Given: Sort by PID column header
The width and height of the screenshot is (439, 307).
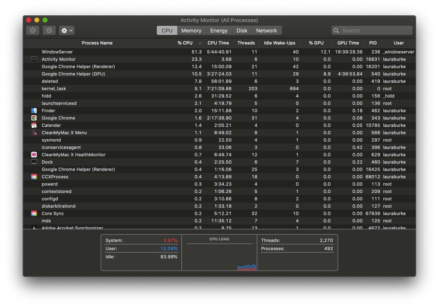Looking at the screenshot, I should point(373,43).
